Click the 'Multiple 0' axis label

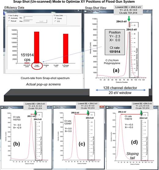[46, 66]
